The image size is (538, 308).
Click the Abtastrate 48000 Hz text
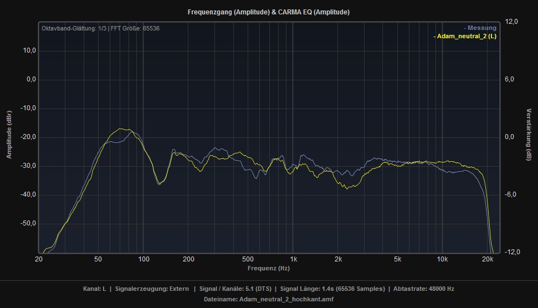424,289
